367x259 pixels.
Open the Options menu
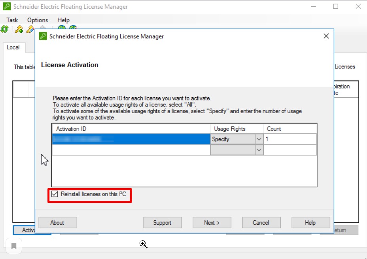[x=38, y=20]
